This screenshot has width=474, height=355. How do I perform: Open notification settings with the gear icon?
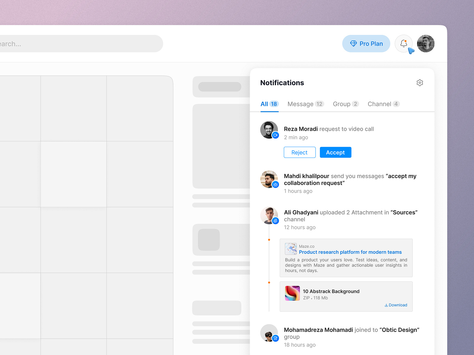coord(420,83)
